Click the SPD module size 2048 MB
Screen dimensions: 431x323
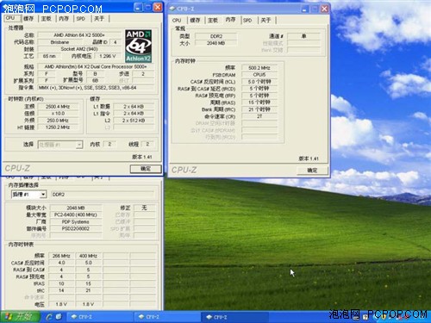pos(76,208)
